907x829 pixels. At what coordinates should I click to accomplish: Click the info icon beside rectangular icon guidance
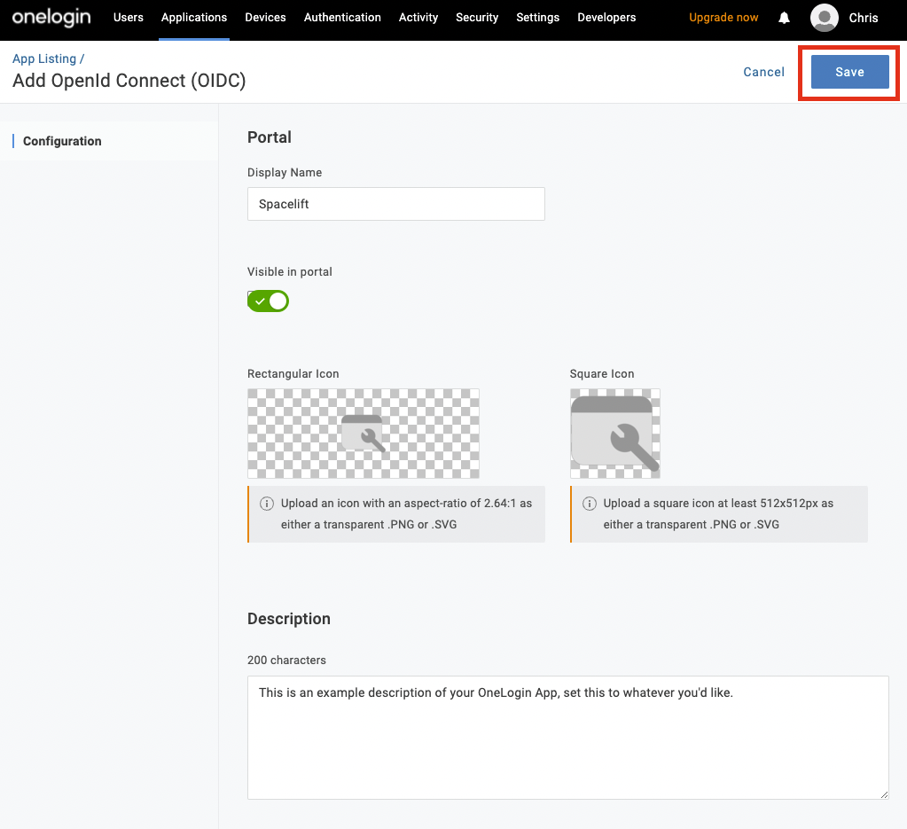point(266,503)
